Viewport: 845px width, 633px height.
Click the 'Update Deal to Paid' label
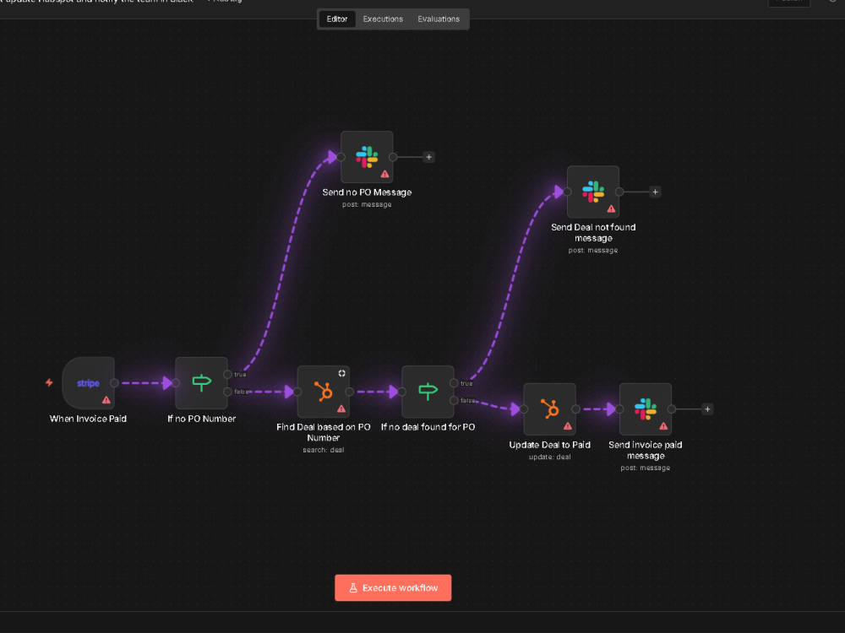coord(550,445)
